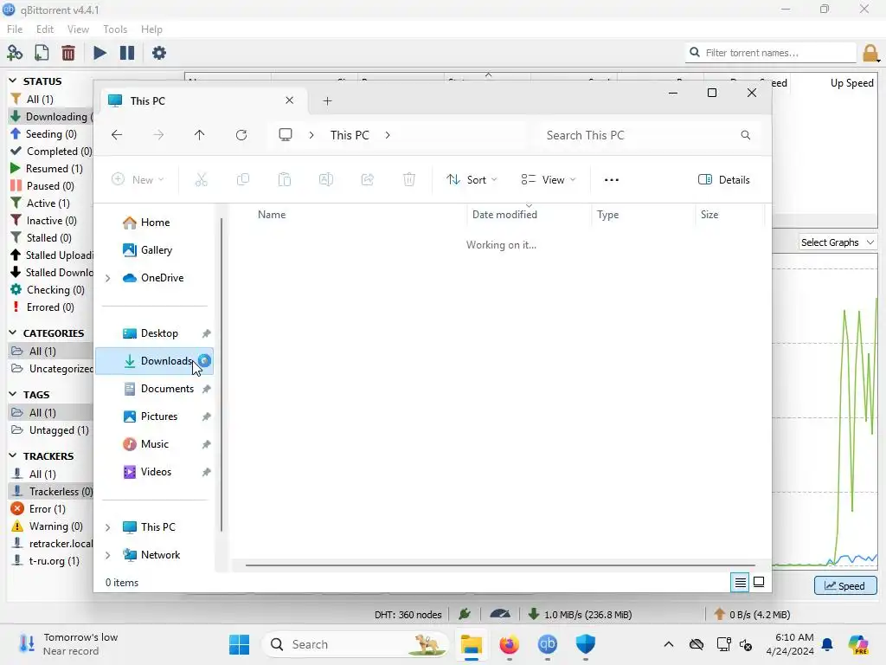Toggle the Details pane button
The height and width of the screenshot is (665, 886).
[x=724, y=180]
